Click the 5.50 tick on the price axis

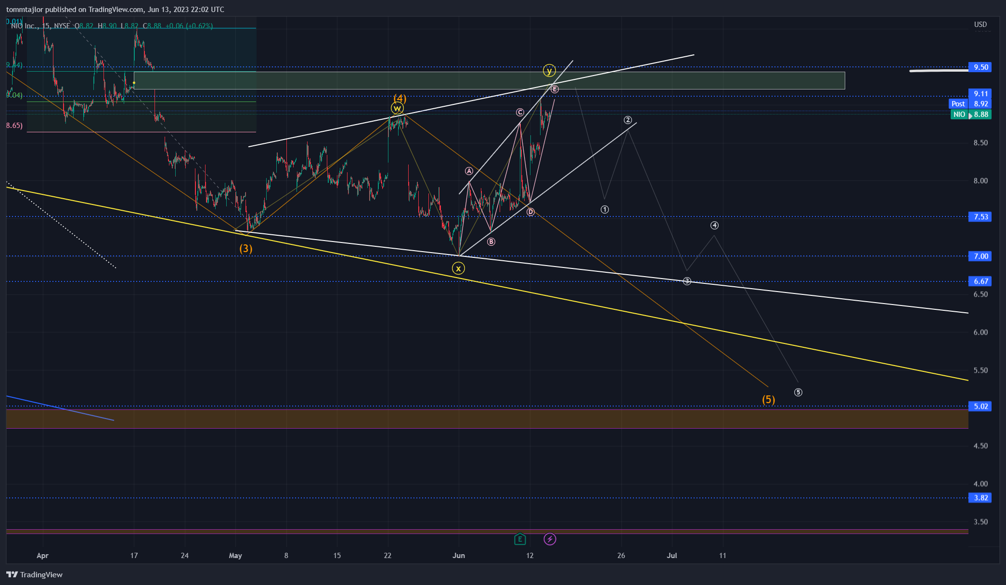point(980,370)
